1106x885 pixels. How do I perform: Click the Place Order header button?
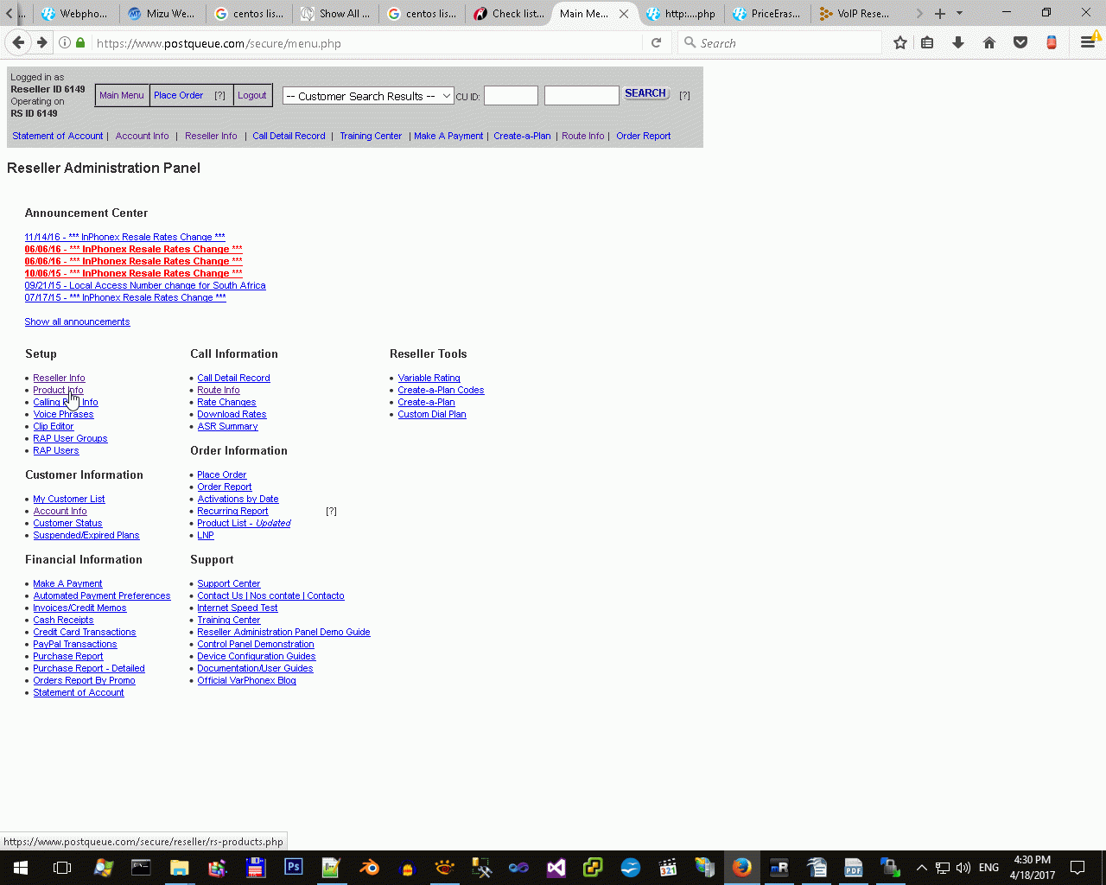(x=179, y=95)
